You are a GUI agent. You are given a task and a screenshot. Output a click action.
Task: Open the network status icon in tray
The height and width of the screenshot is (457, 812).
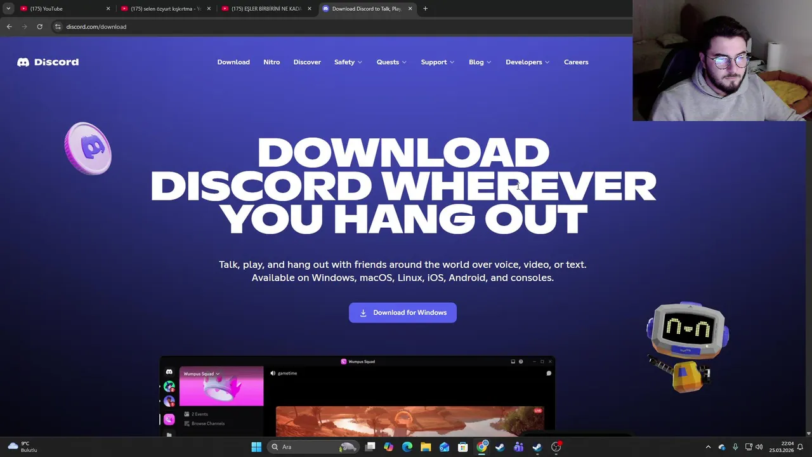pos(749,447)
